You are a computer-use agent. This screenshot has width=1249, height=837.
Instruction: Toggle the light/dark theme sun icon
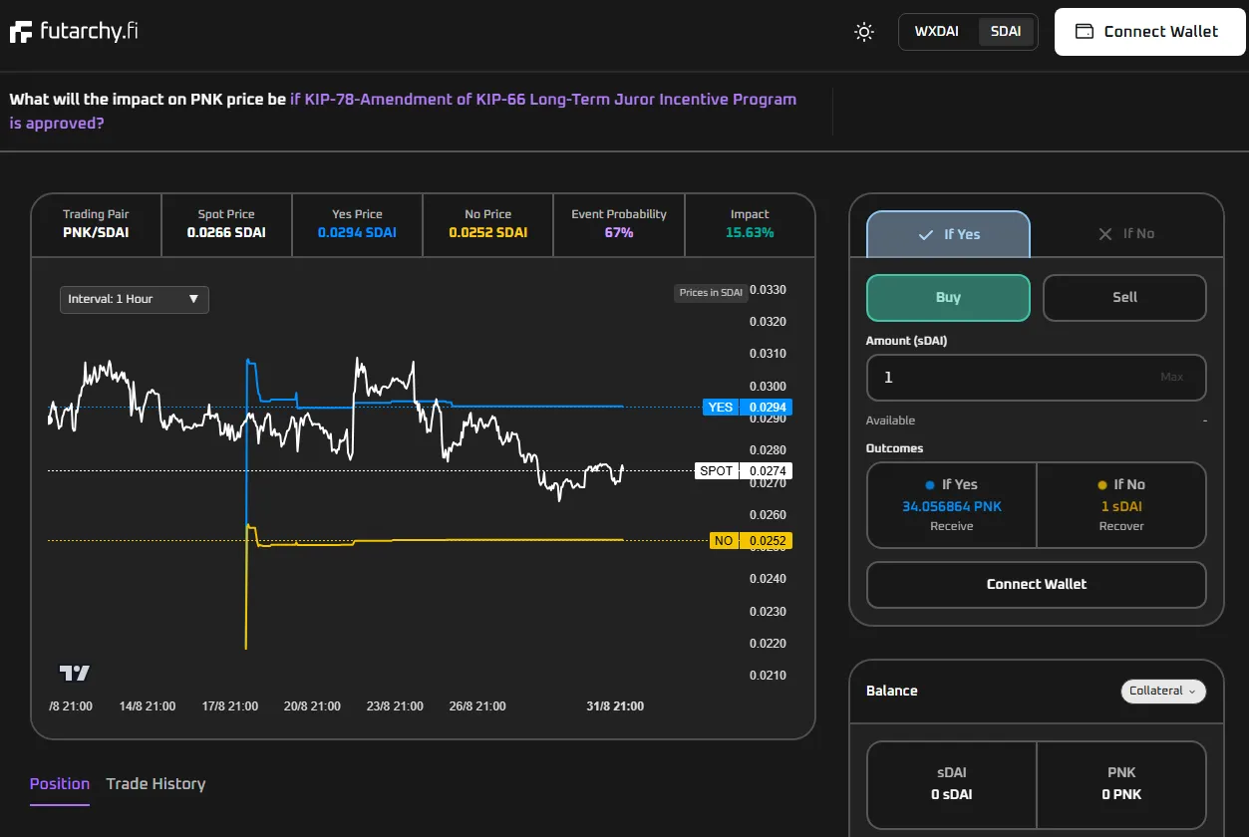tap(864, 32)
